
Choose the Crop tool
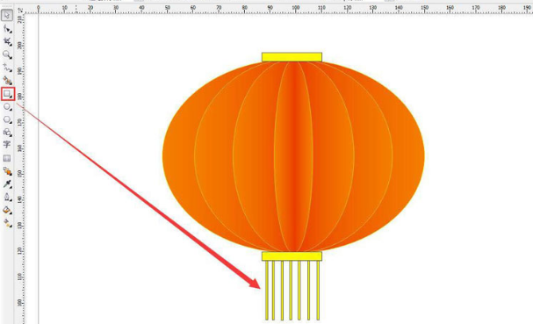pyautogui.click(x=7, y=42)
